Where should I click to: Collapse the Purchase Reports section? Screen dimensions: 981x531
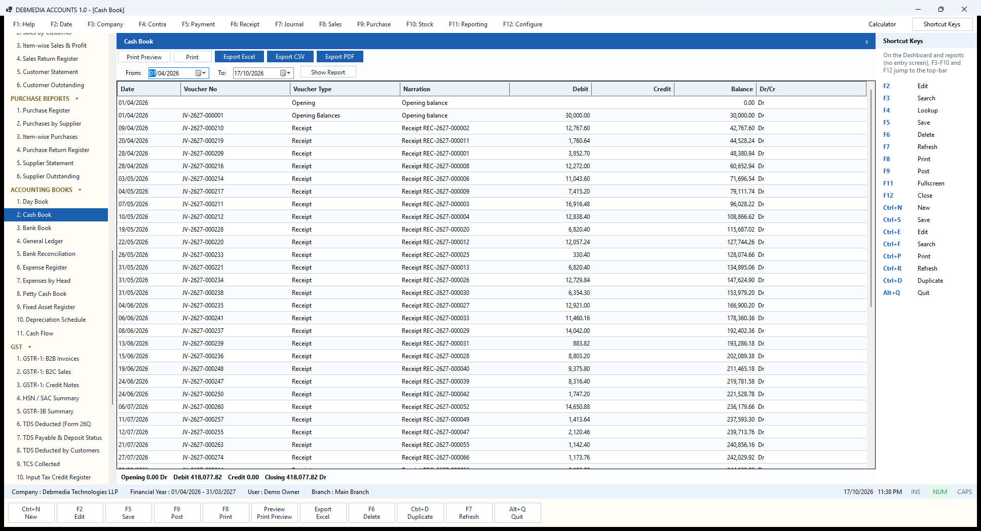[77, 99]
